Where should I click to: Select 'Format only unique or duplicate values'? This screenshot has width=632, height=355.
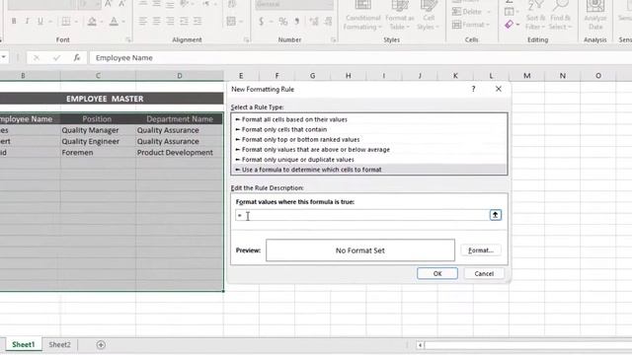point(369,160)
